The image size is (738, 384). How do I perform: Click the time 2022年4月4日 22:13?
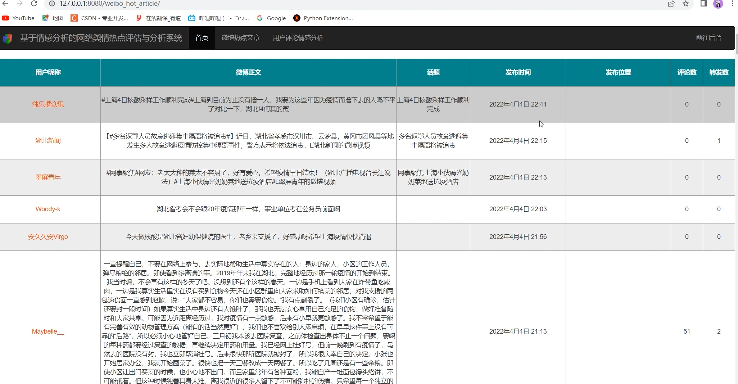518,177
